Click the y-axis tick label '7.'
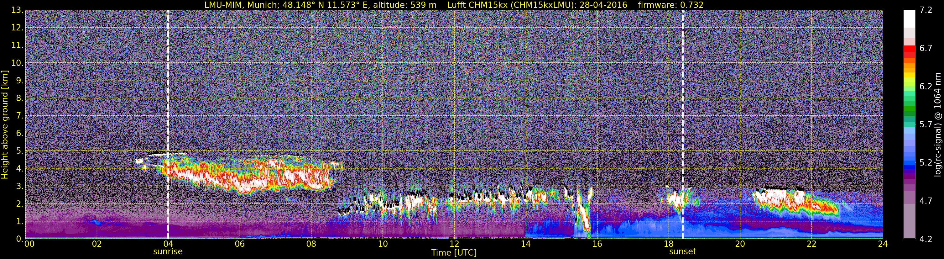 click(x=19, y=116)
